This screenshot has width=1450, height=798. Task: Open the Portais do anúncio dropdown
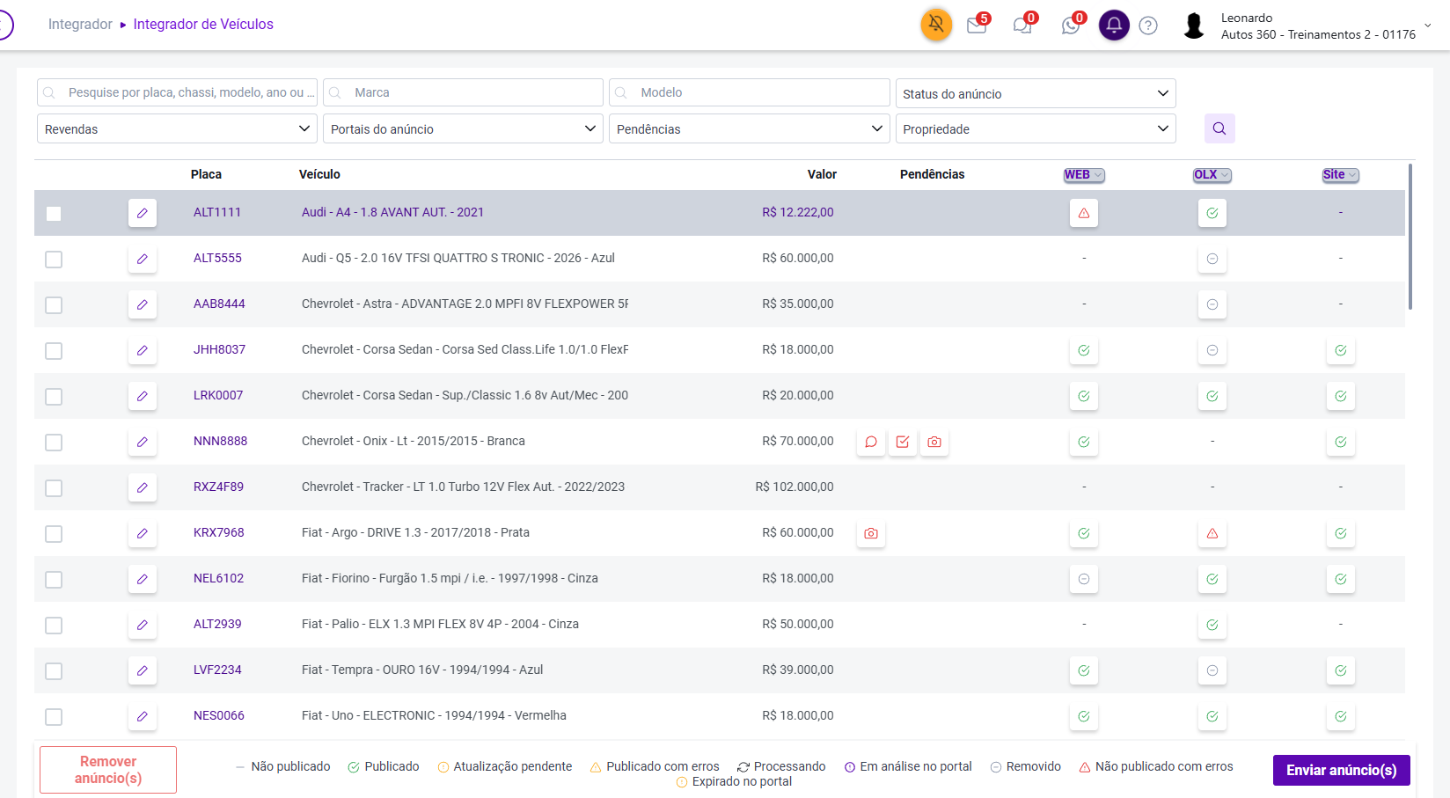click(463, 128)
